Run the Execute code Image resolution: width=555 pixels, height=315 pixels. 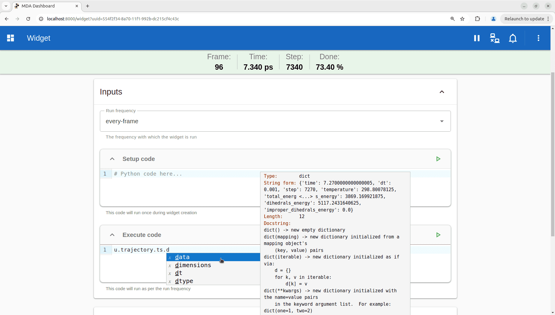[438, 235]
